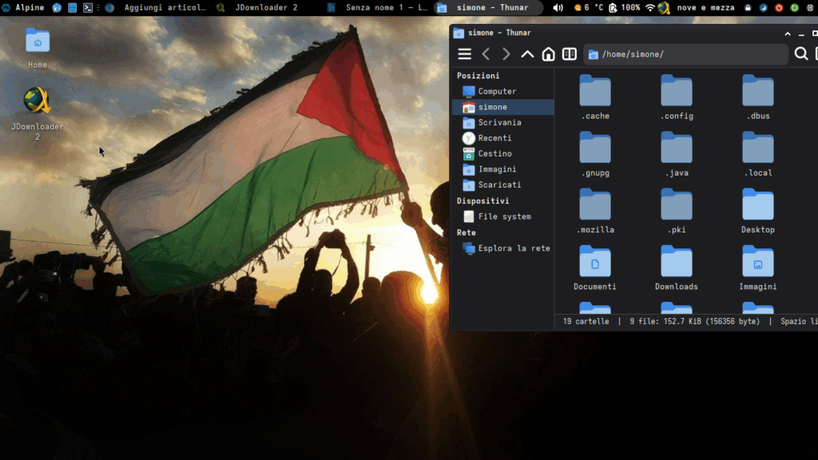Go to parent folder with up arrow
This screenshot has width=818, height=460.
pyautogui.click(x=527, y=54)
